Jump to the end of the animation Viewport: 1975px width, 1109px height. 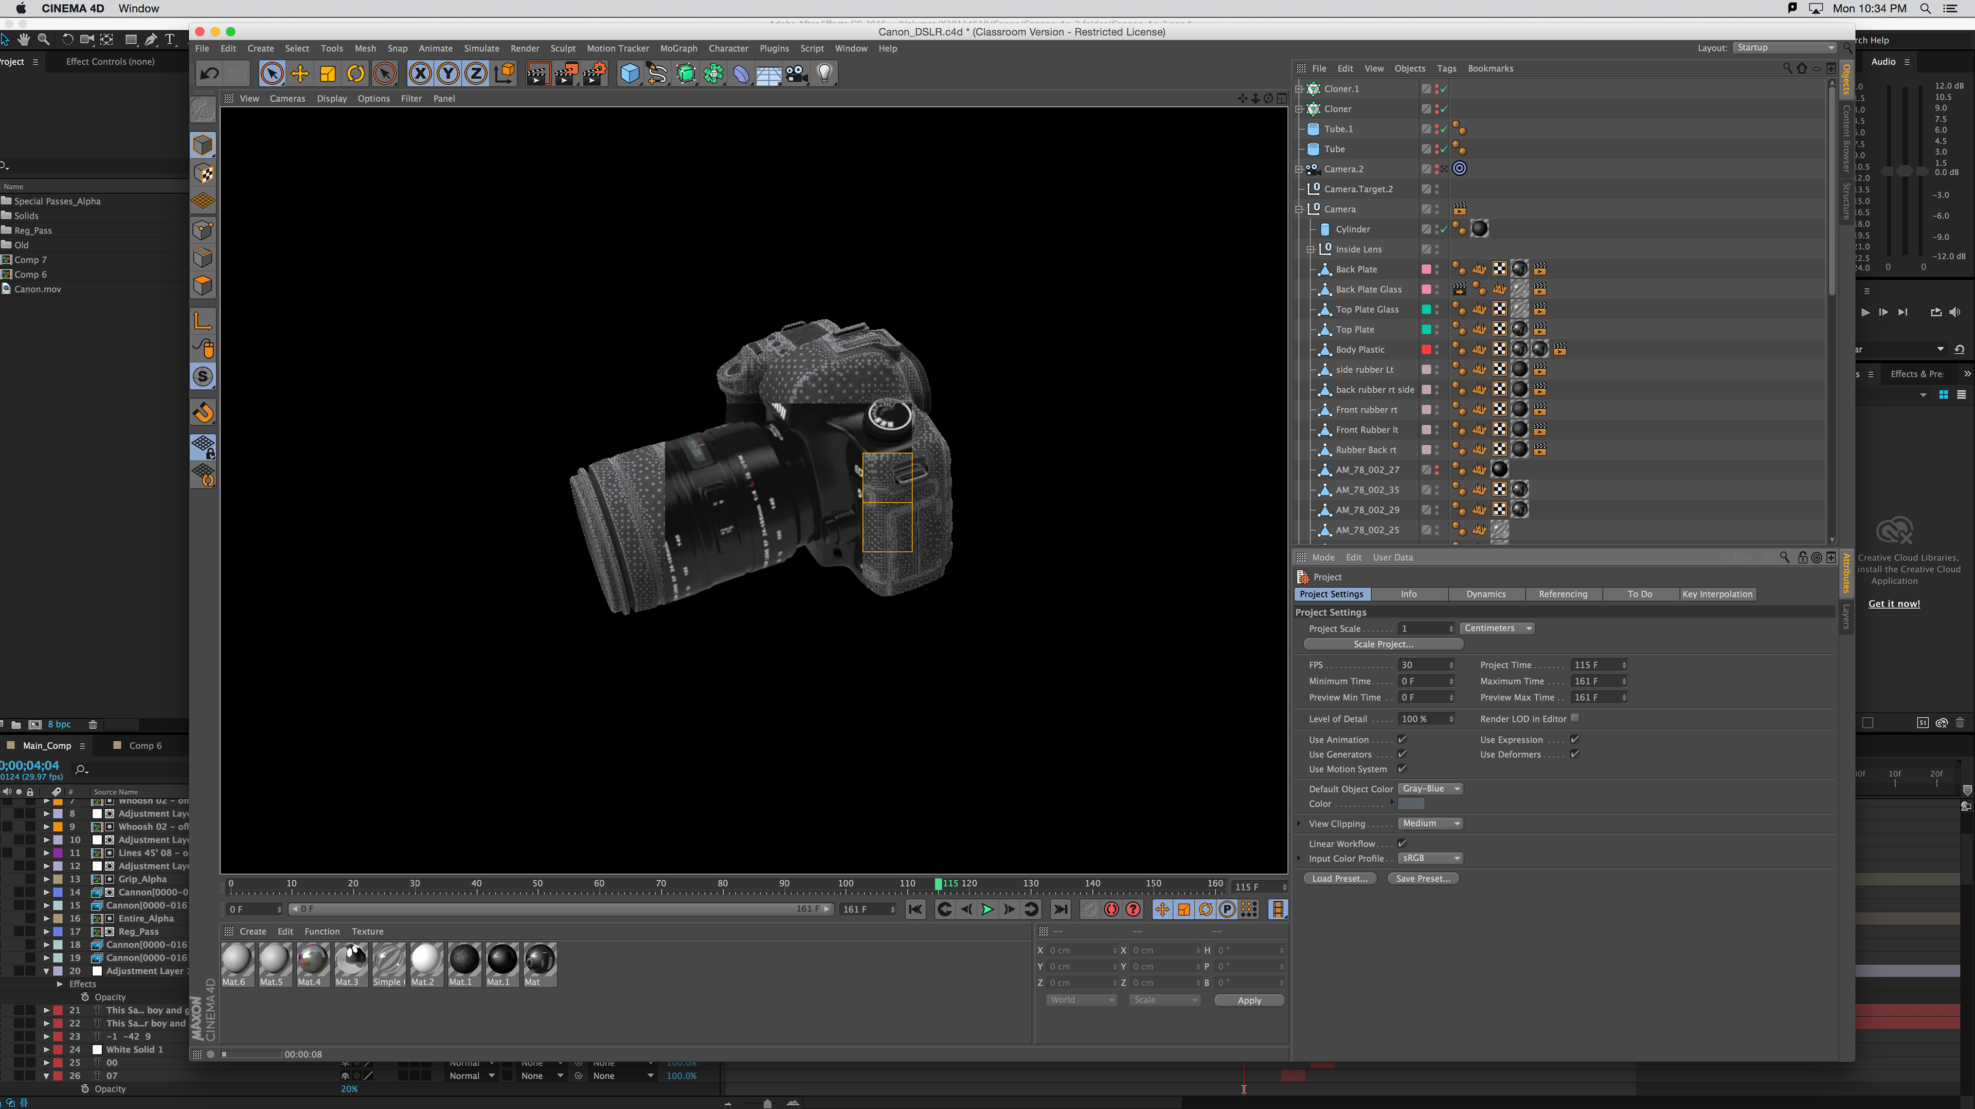click(x=1061, y=909)
